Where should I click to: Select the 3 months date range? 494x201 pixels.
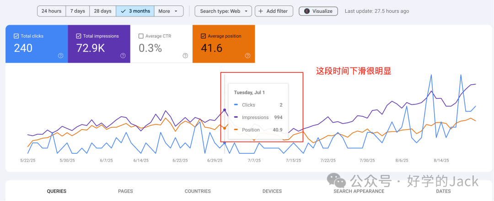[x=135, y=11]
